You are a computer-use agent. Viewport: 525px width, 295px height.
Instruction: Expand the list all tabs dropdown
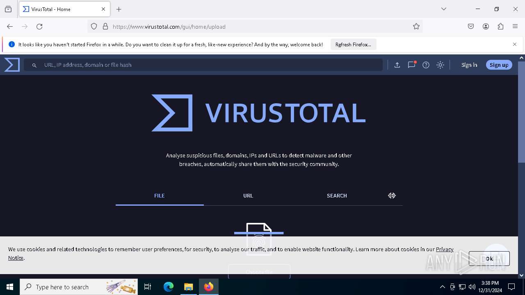point(443,9)
